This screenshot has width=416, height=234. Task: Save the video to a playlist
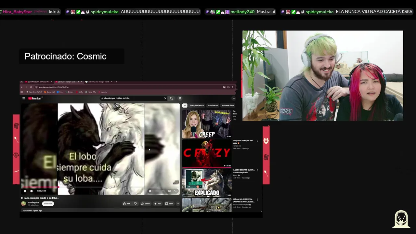(169, 204)
